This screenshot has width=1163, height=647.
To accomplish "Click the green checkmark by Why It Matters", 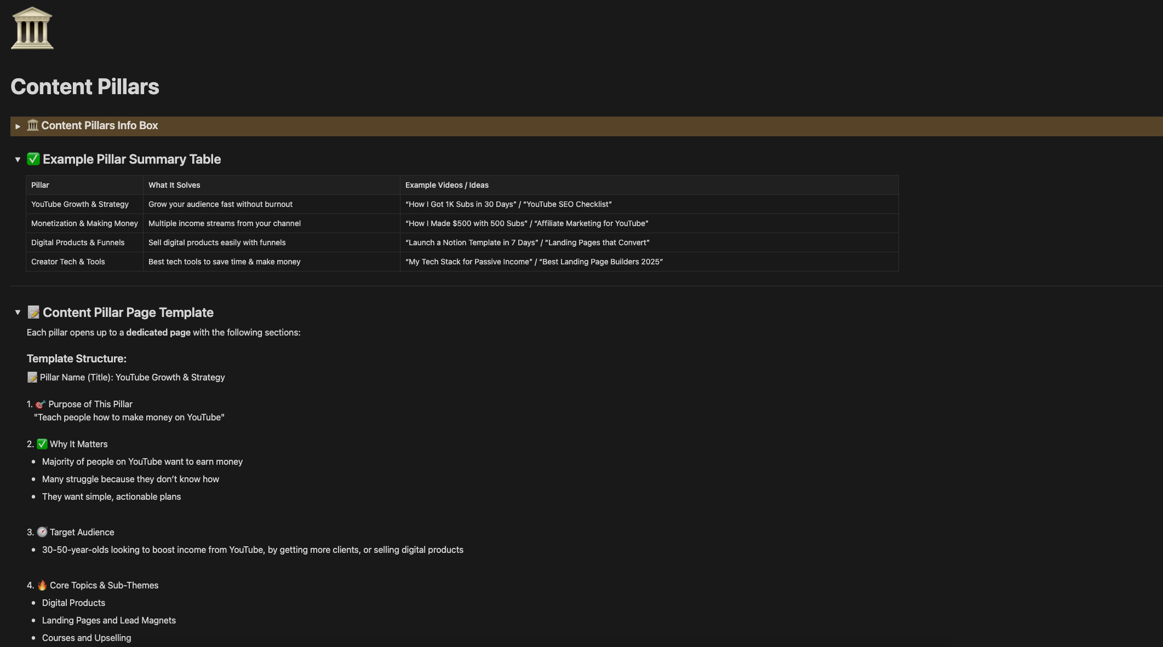I will click(x=42, y=444).
